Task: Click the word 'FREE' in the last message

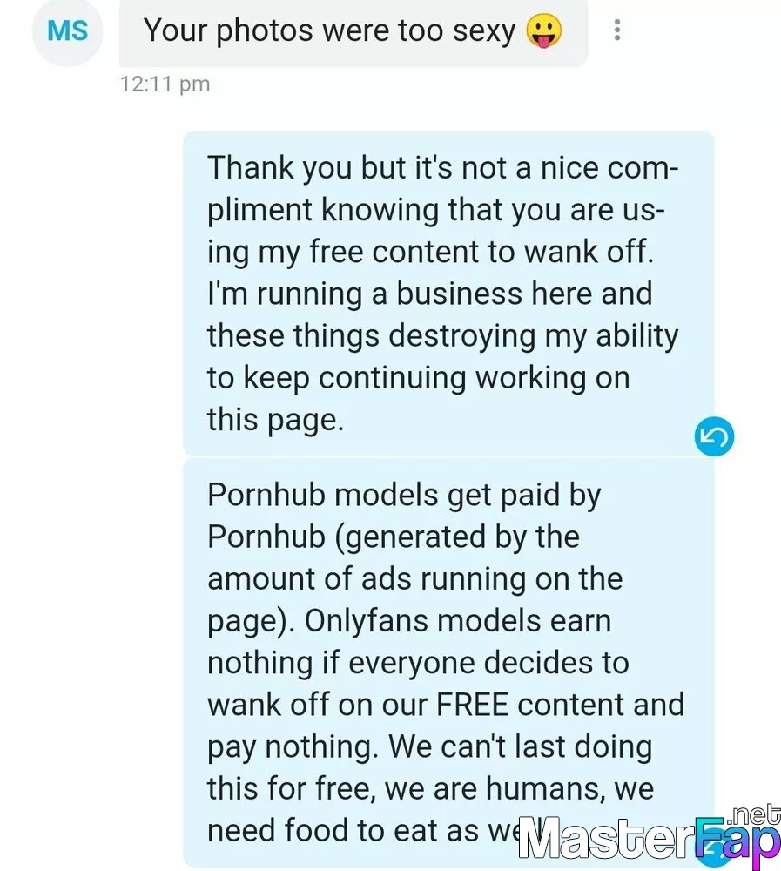Action: coord(472,705)
